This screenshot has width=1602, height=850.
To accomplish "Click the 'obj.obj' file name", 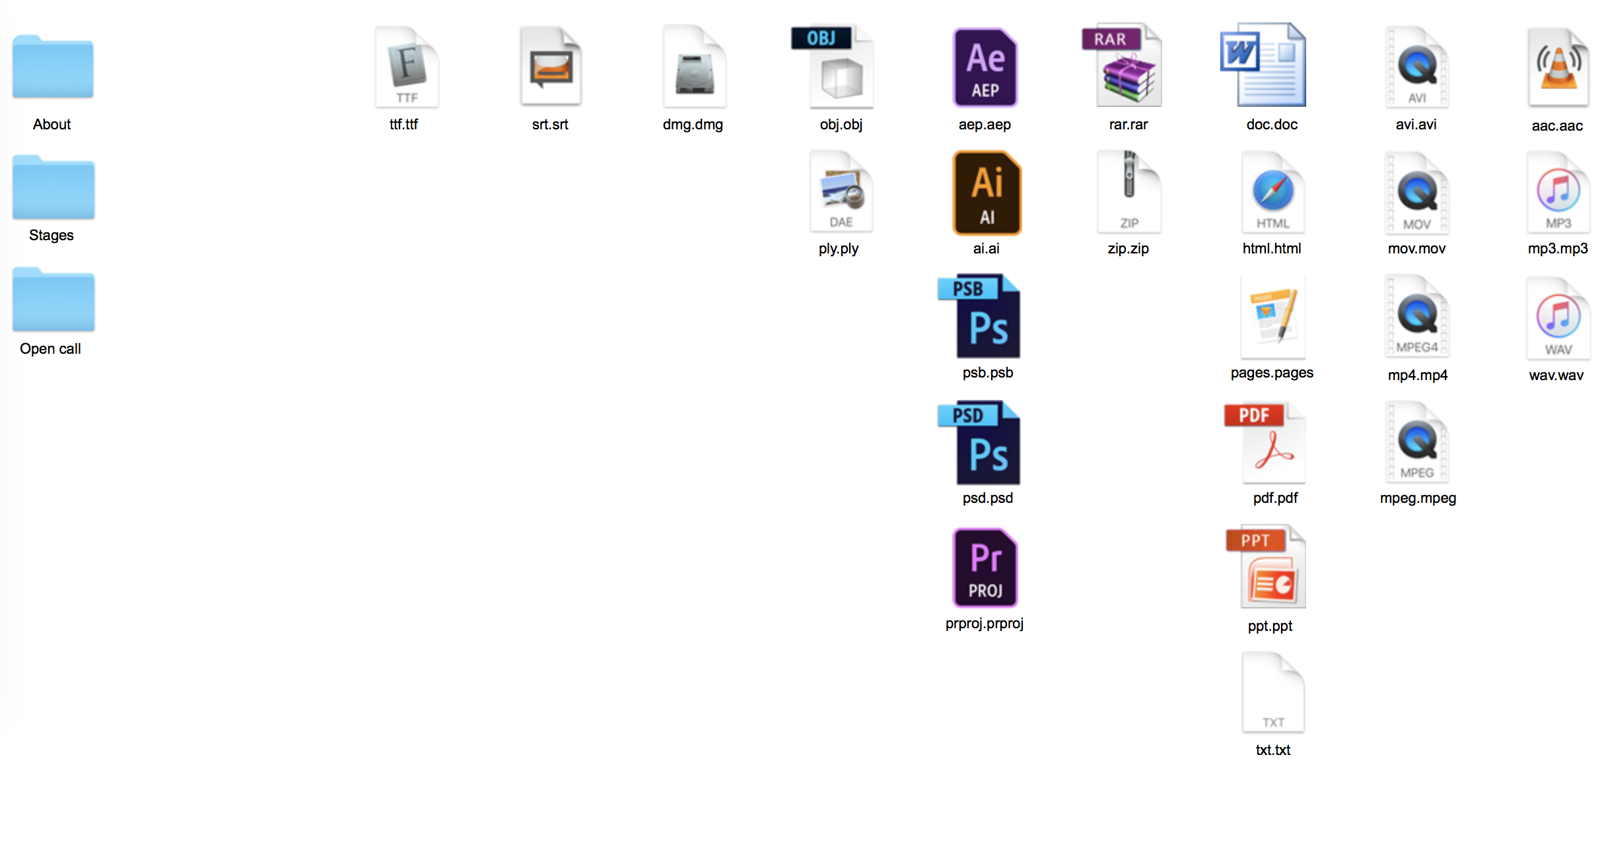I will (x=841, y=124).
